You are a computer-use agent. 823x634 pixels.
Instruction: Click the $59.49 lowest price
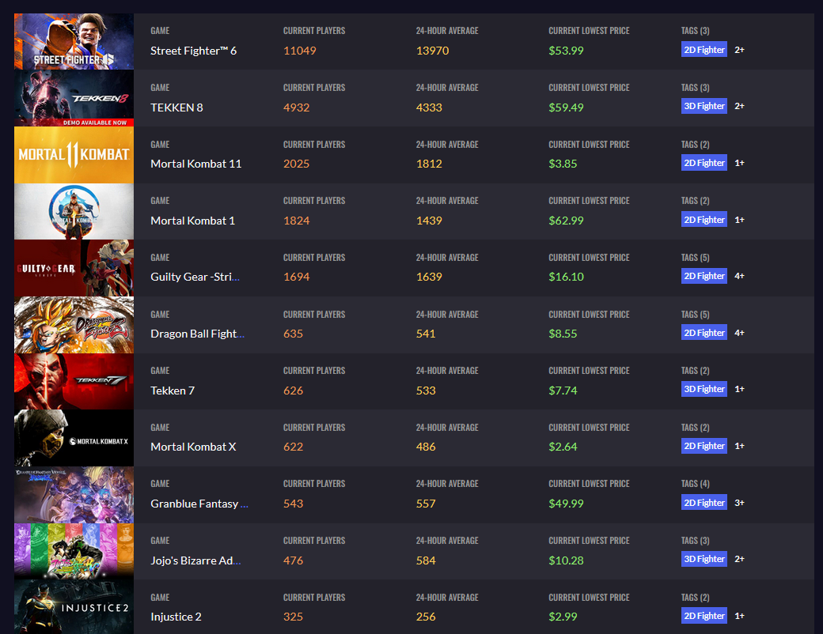click(566, 108)
